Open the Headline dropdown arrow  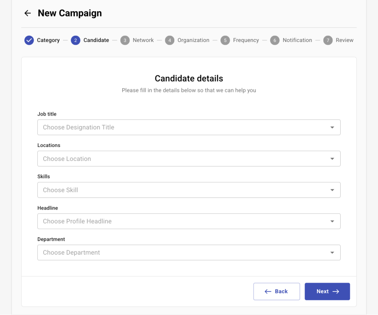click(x=332, y=221)
